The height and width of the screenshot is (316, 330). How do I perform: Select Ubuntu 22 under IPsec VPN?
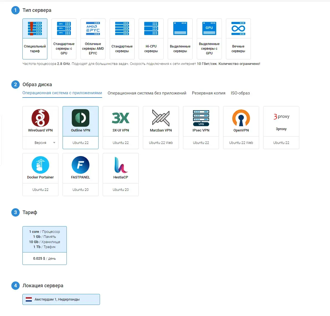coord(201,143)
